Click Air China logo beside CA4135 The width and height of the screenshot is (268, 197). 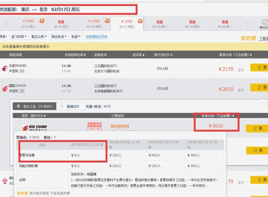[x=5, y=89]
